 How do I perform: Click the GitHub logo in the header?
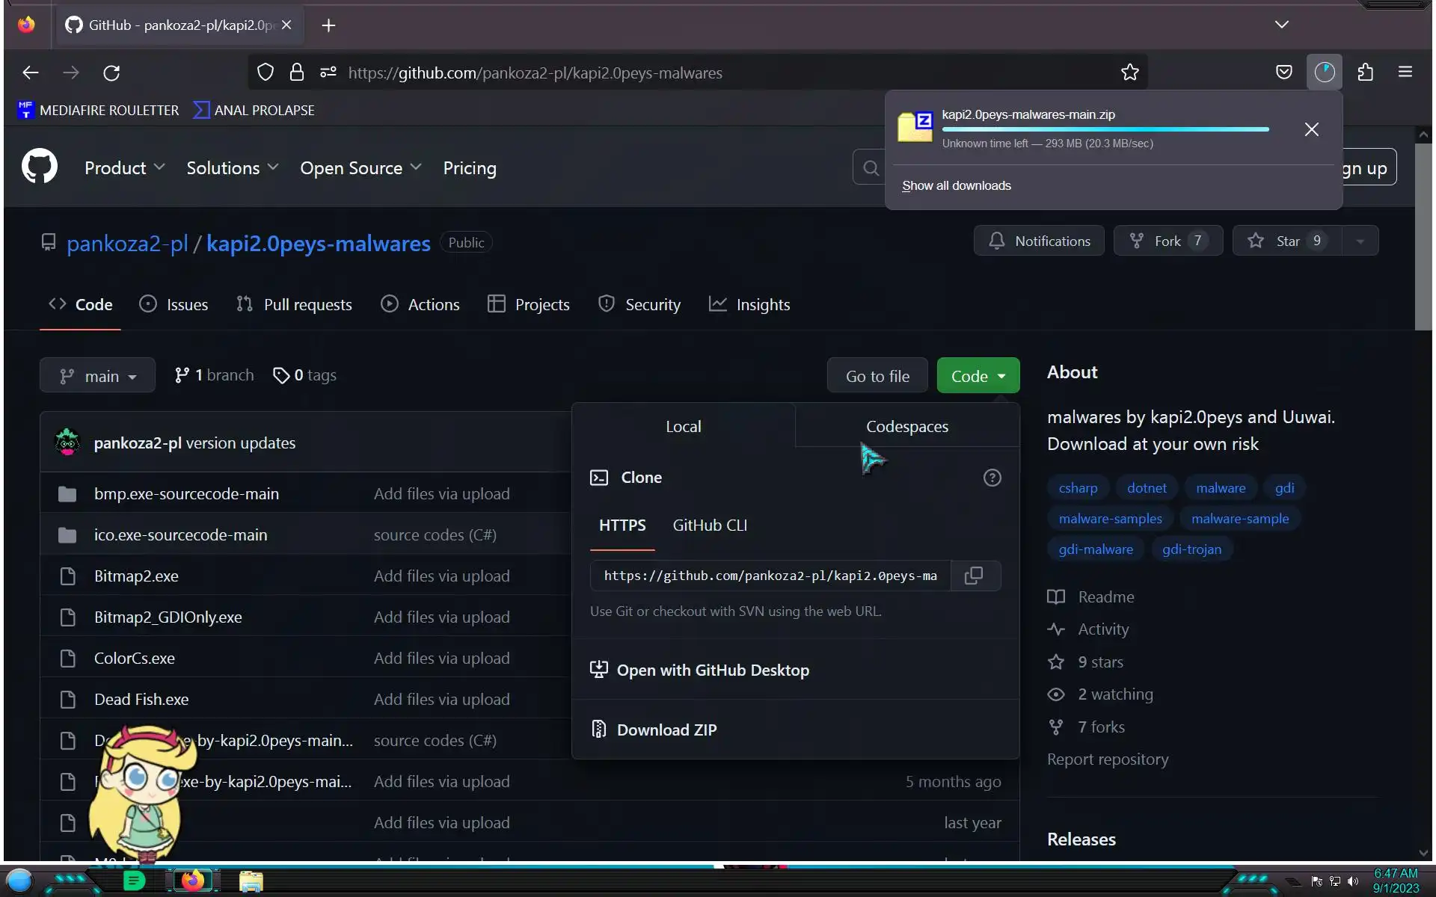(x=40, y=167)
